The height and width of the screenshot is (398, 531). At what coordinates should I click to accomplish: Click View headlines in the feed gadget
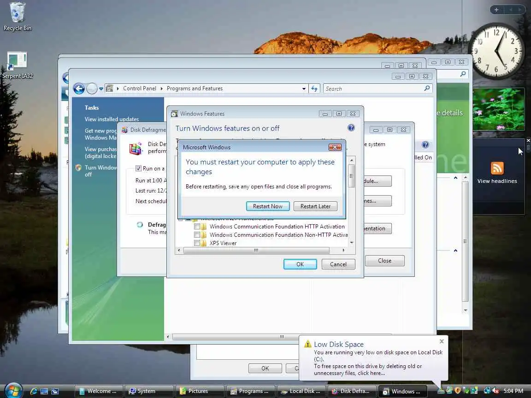pyautogui.click(x=497, y=181)
